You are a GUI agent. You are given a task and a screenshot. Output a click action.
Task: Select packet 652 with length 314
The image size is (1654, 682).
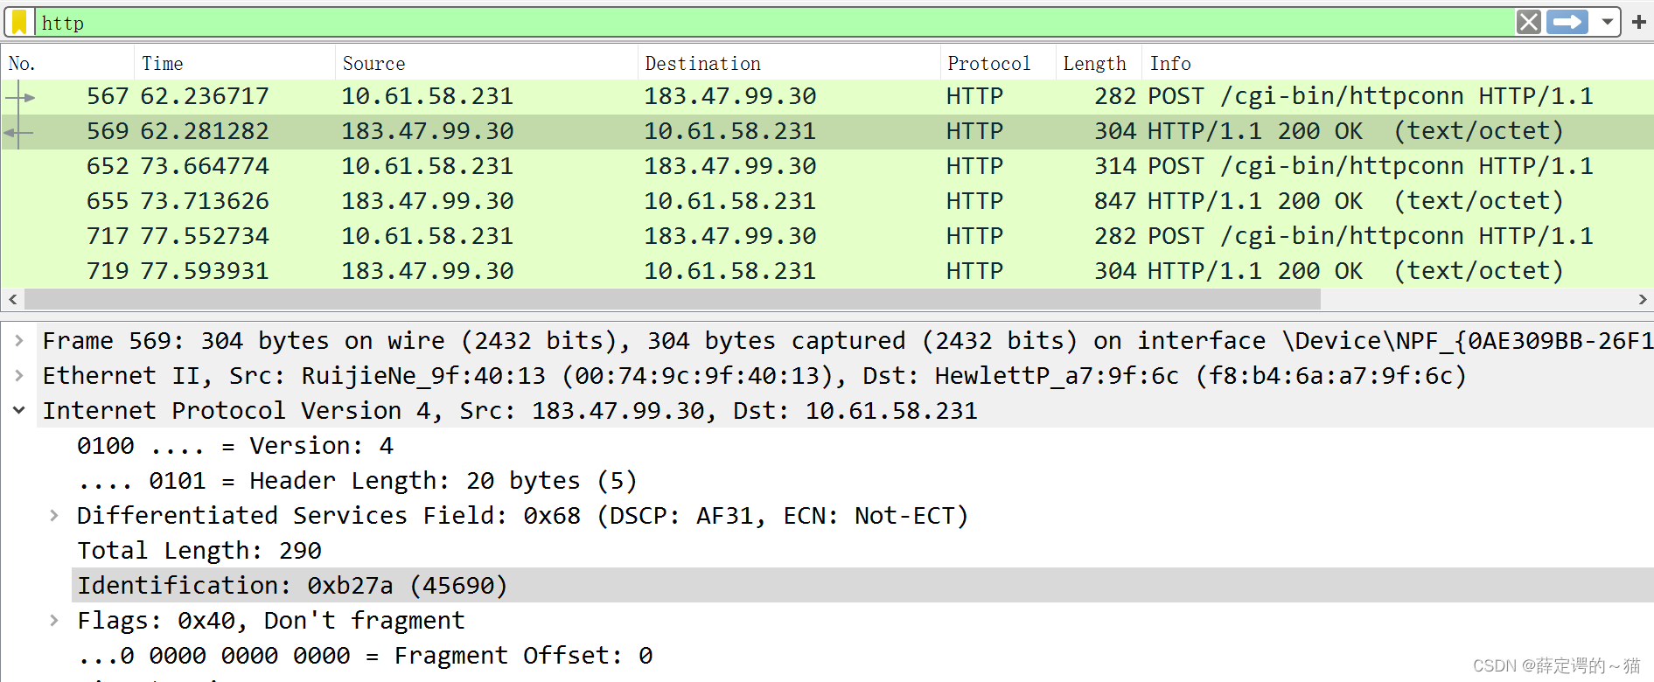click(x=827, y=166)
